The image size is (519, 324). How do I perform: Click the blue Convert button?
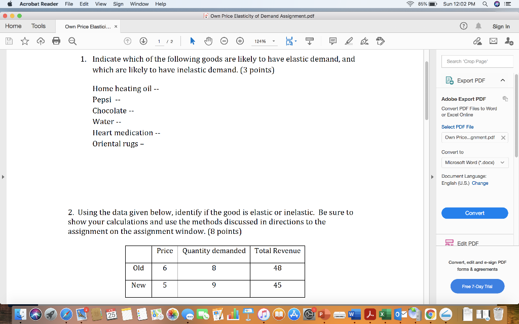(474, 213)
